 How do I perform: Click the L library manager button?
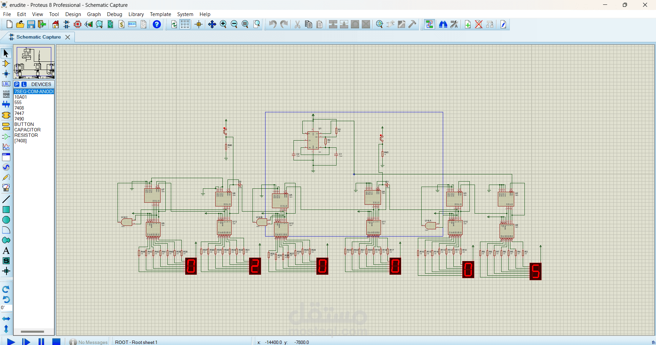tap(24, 84)
